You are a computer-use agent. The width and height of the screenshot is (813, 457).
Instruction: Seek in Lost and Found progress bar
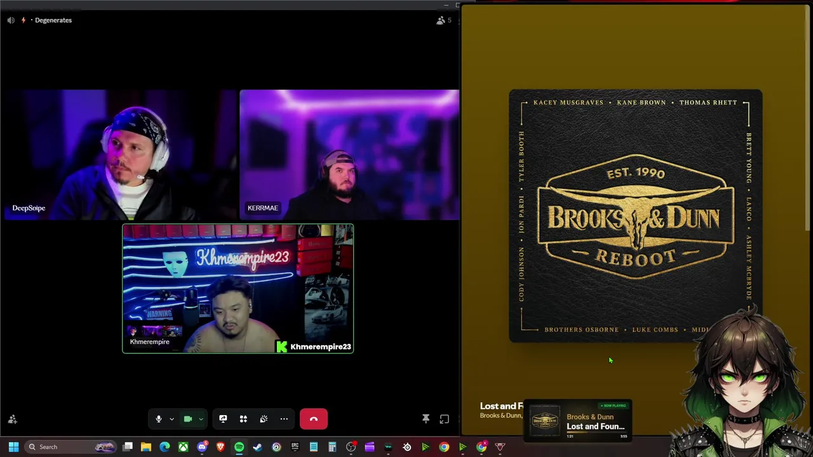point(596,433)
